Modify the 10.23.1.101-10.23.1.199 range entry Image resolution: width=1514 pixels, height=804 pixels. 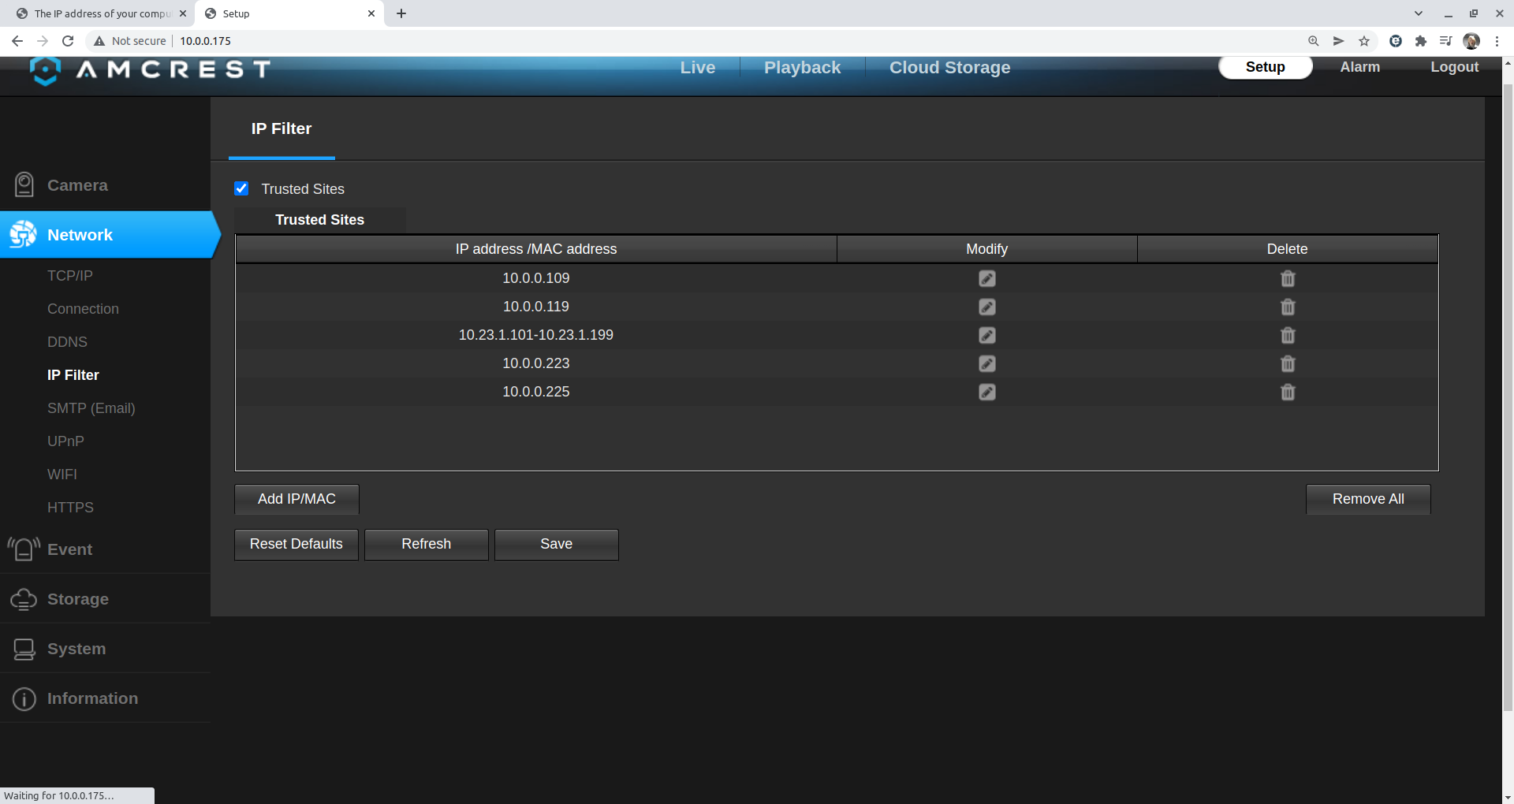[x=986, y=335]
